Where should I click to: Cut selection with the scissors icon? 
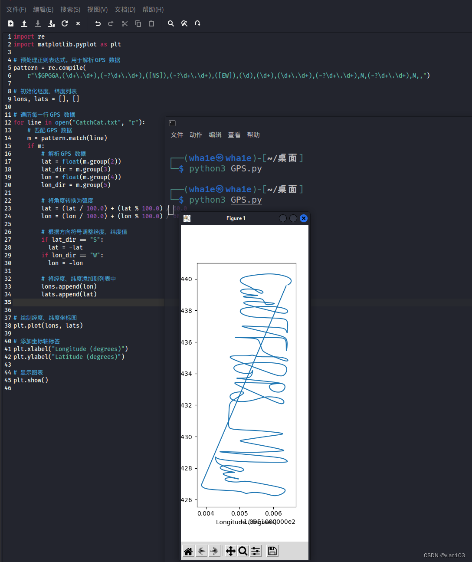pyautogui.click(x=125, y=23)
